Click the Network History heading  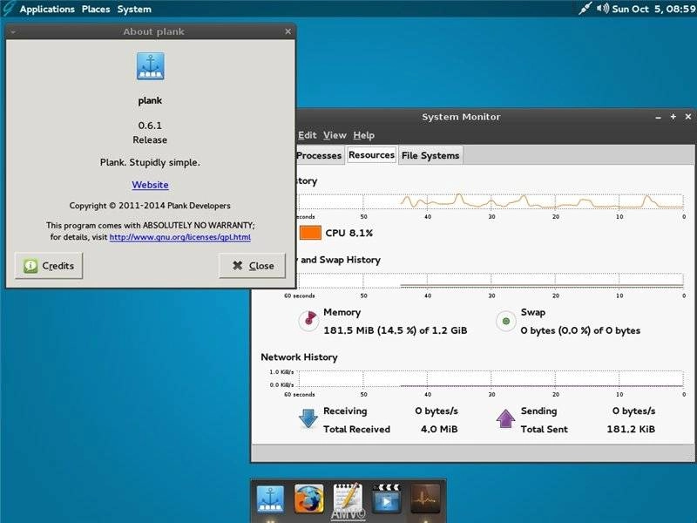[299, 357]
